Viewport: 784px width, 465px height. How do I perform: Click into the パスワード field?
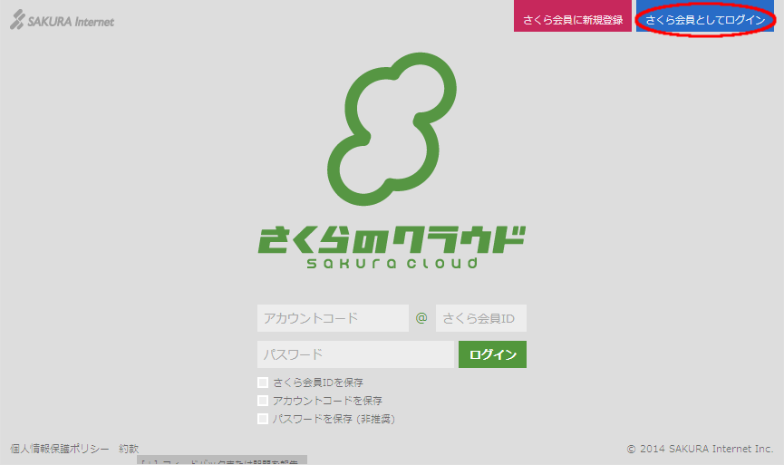[355, 354]
